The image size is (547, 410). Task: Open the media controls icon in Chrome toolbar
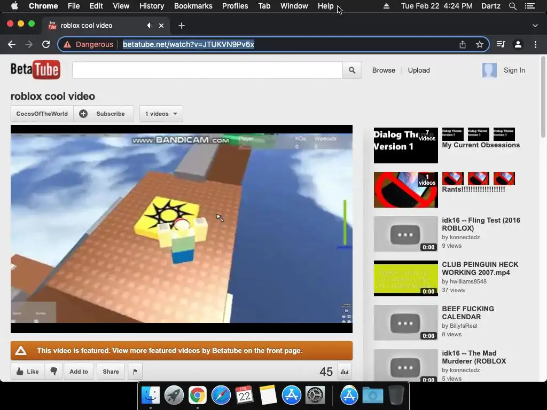pos(501,44)
